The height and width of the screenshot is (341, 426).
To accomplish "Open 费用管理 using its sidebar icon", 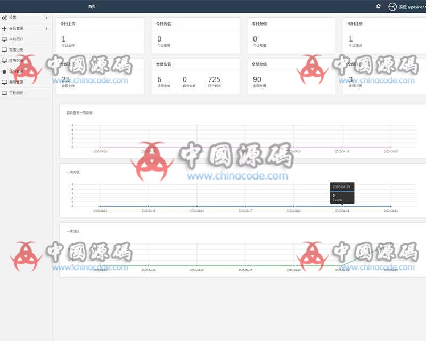I will [5, 82].
